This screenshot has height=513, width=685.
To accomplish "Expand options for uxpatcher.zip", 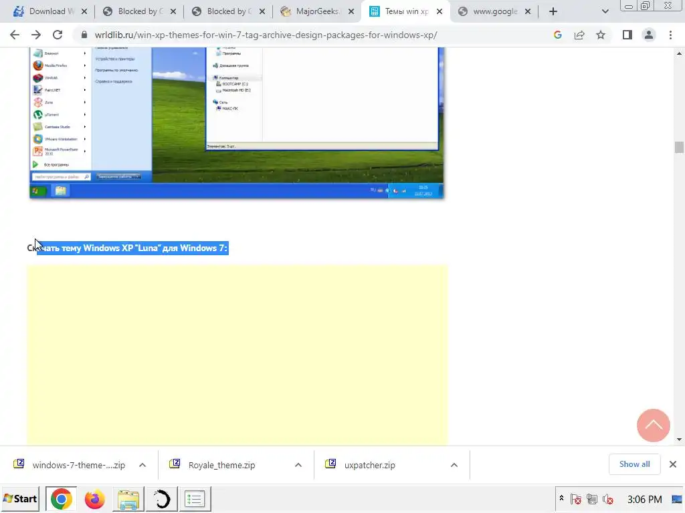I will pos(454,465).
